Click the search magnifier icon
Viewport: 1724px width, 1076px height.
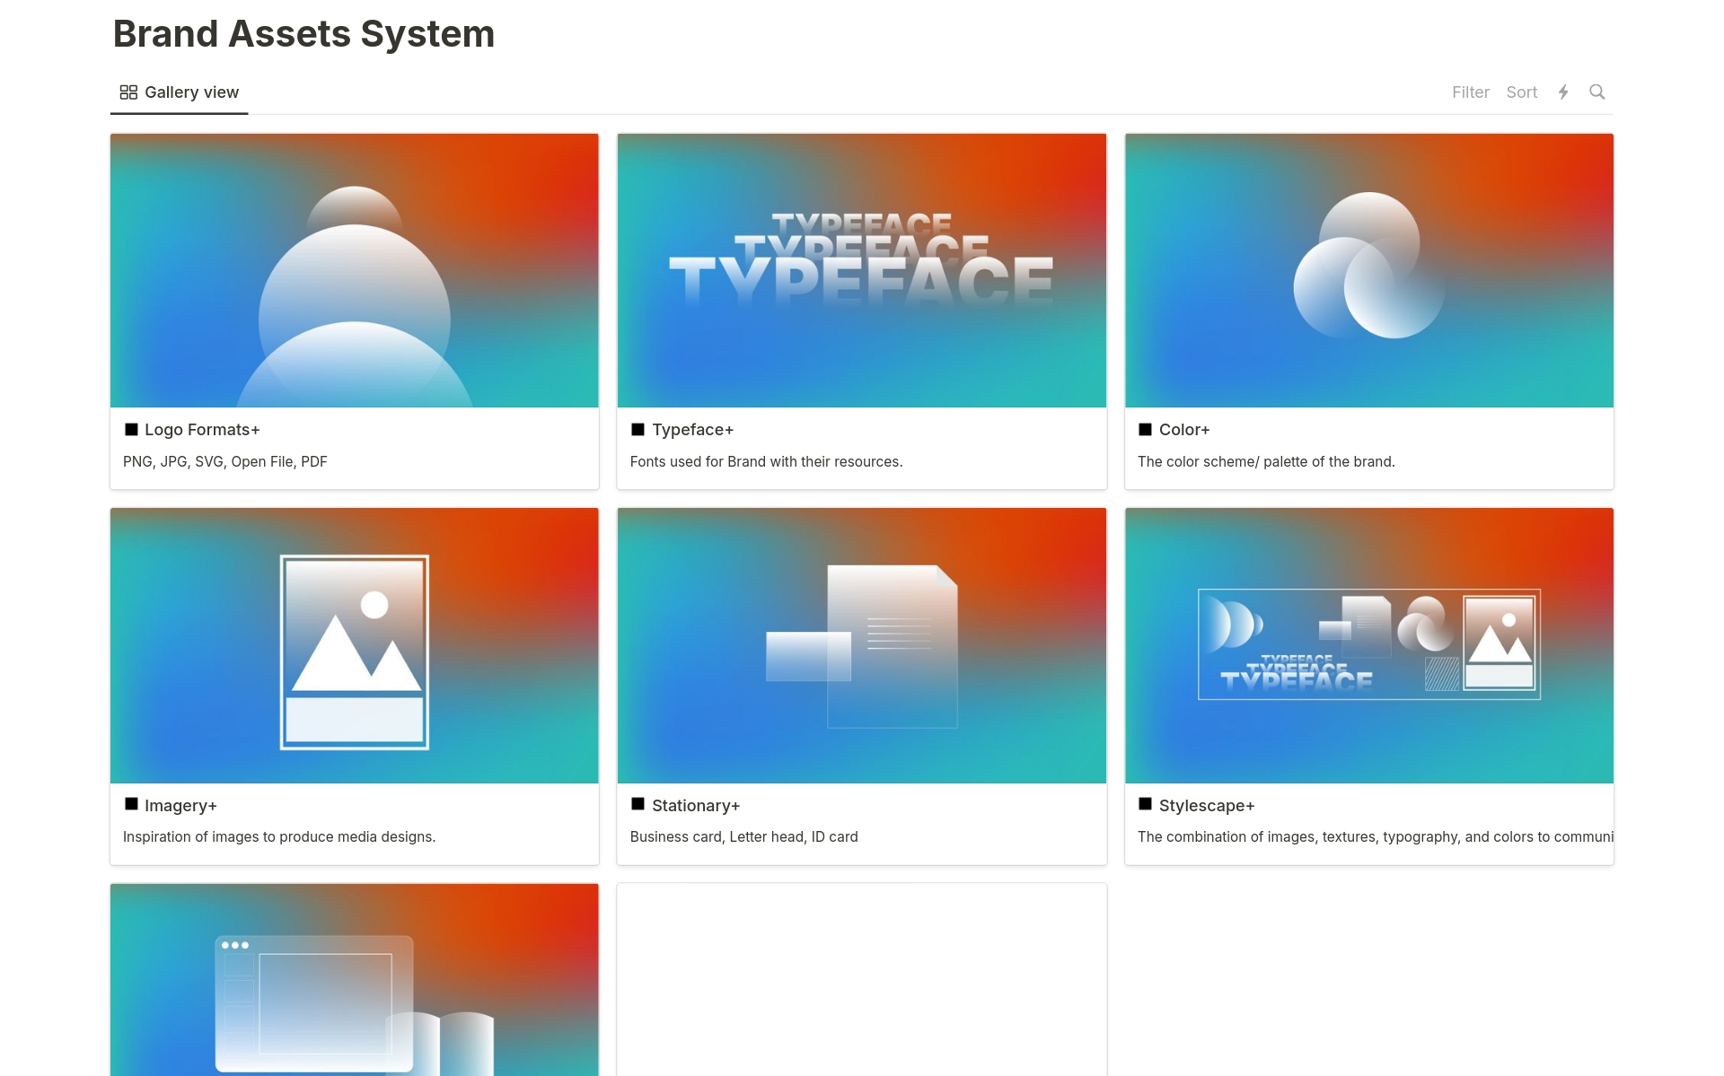pos(1596,92)
